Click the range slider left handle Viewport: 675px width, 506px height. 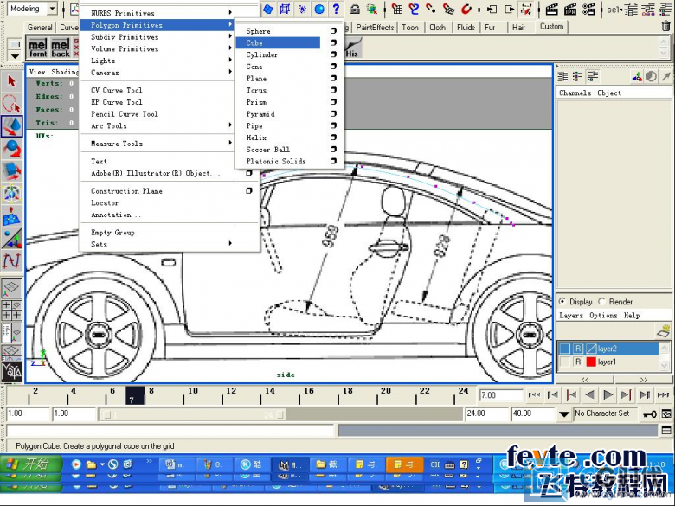click(x=107, y=414)
